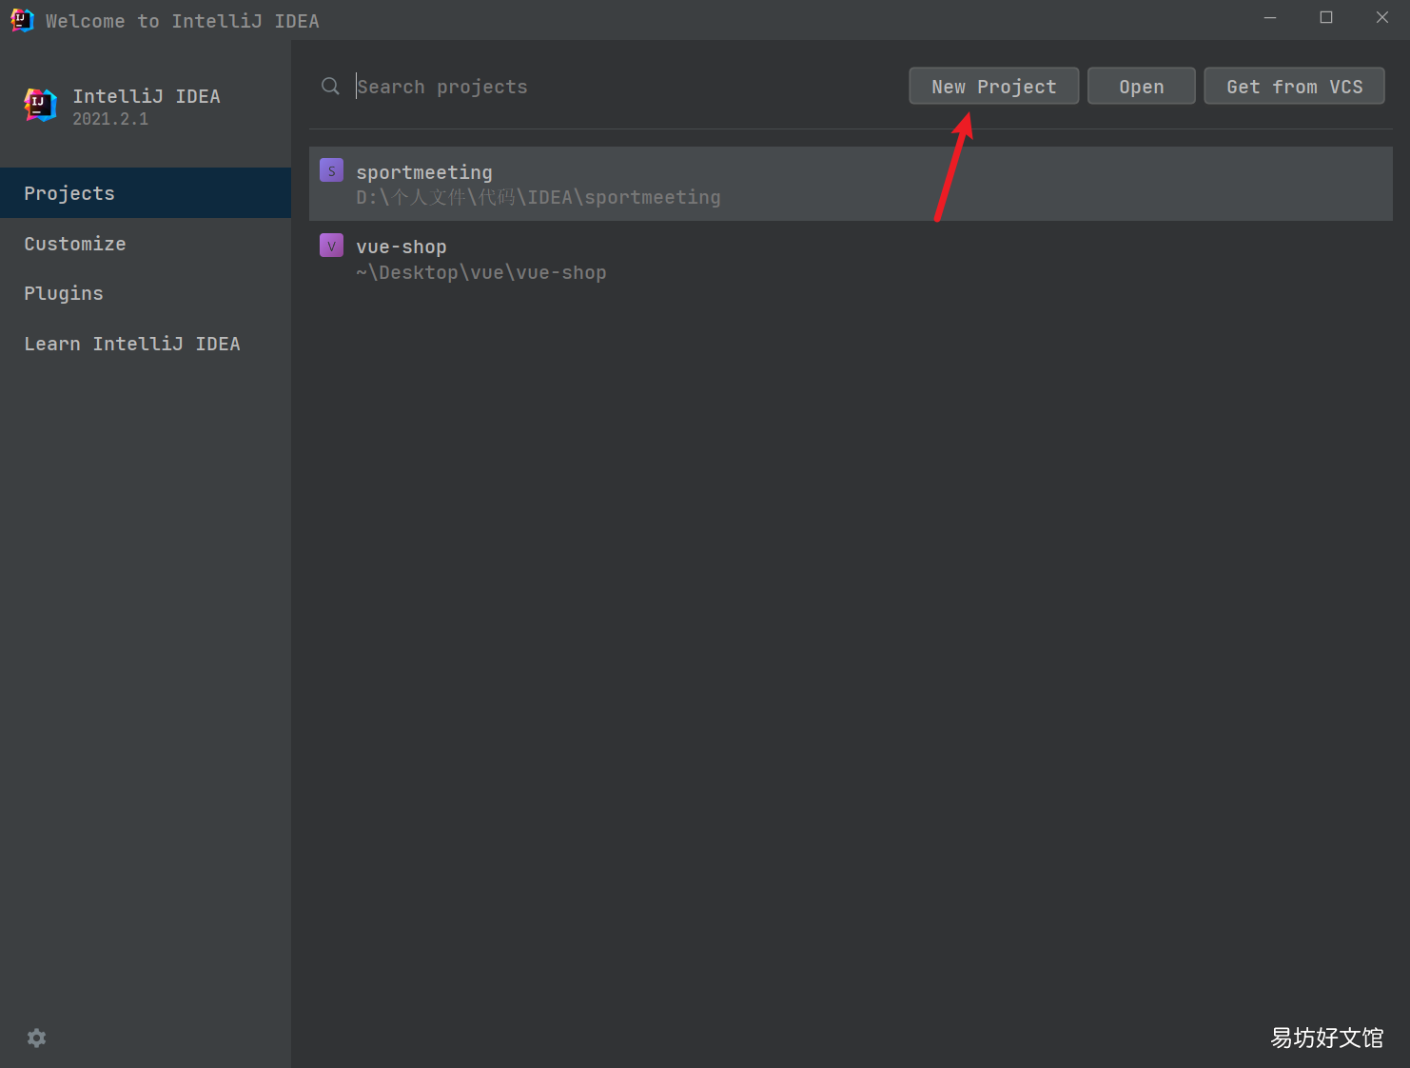Click the title bar IntelliJ icon
This screenshot has height=1068, width=1410.
pyautogui.click(x=22, y=20)
